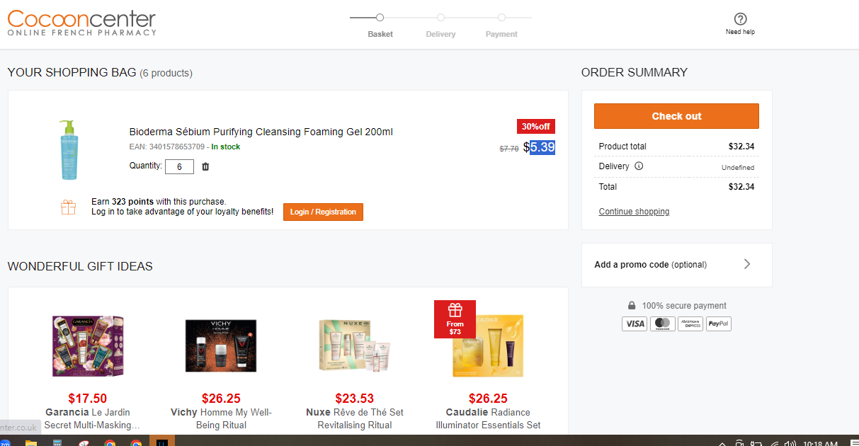The image size is (859, 446).
Task: Open Bioderma Sébium Purifying Cleansing Foaming Gel link
Action: click(261, 132)
